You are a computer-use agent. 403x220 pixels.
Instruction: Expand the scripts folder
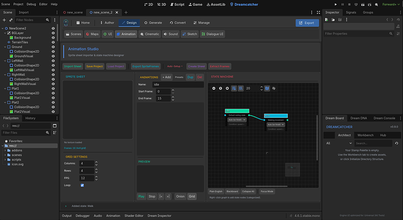(5, 160)
